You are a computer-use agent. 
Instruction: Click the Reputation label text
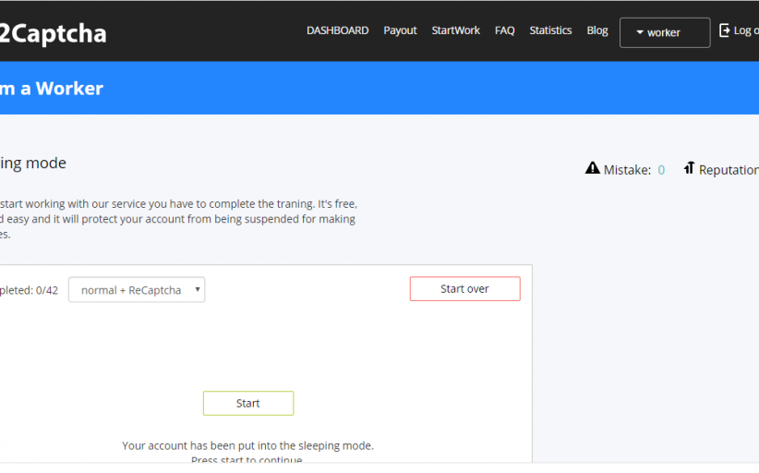tap(729, 170)
